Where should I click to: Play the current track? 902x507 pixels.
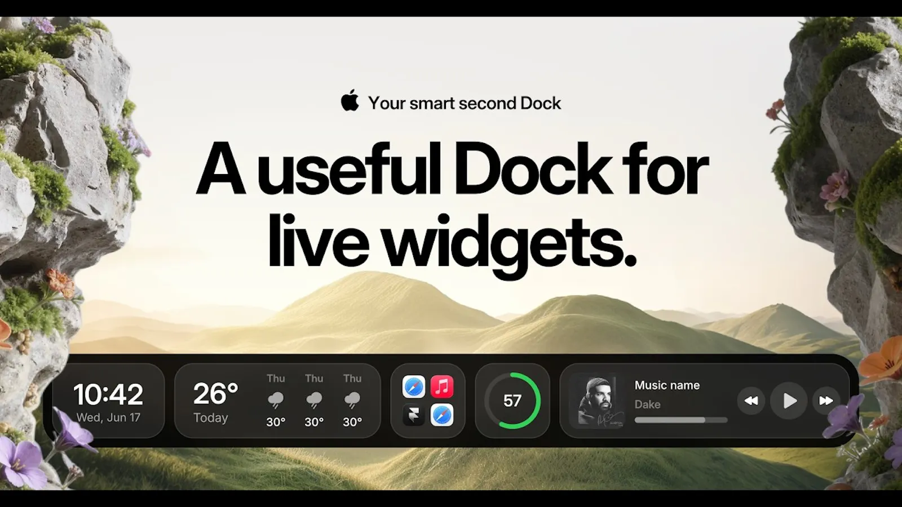point(789,401)
